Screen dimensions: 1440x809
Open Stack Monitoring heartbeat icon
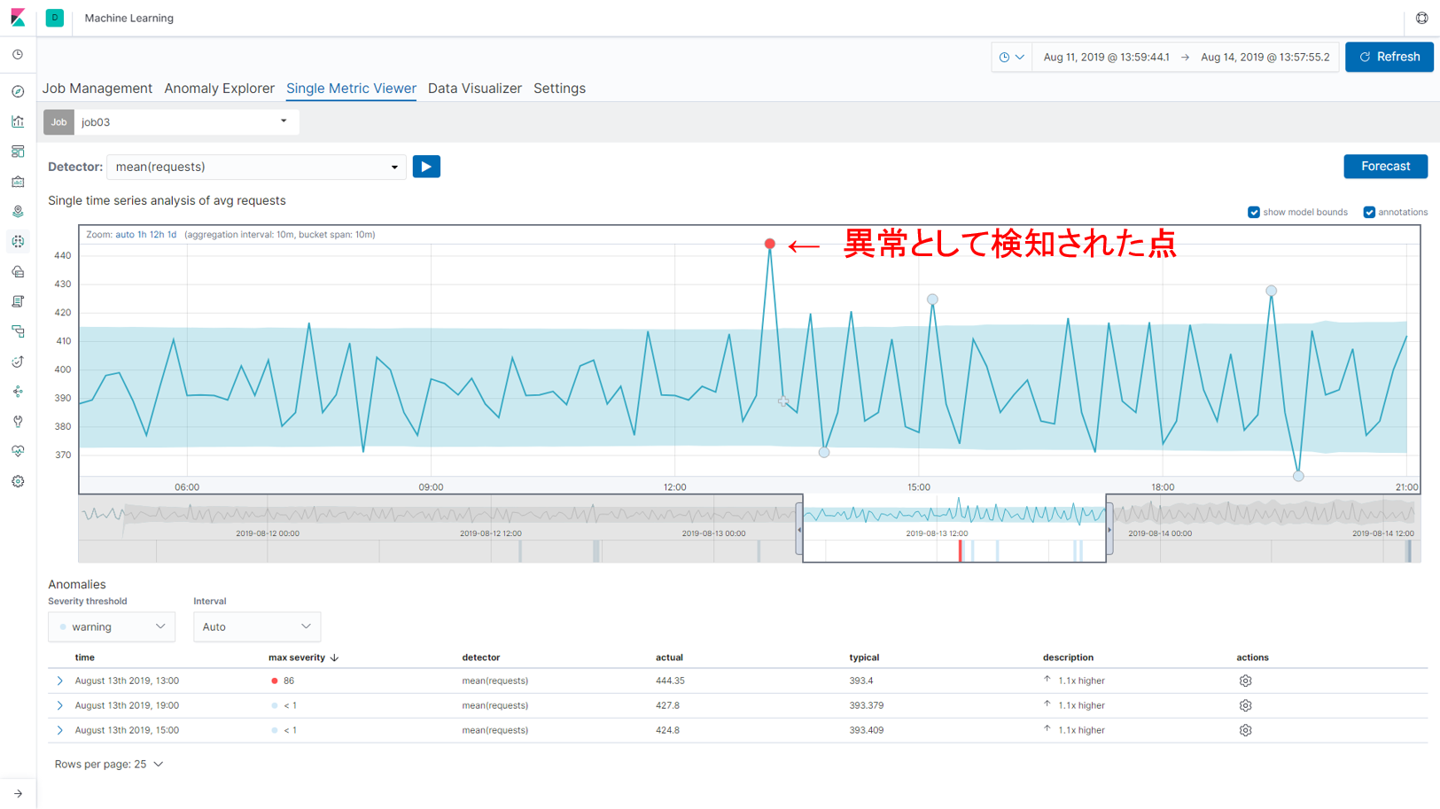18,451
